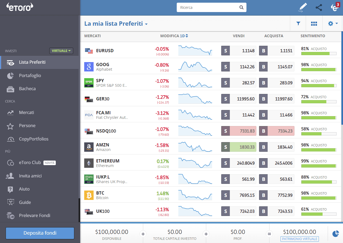Click the share icon in header
The height and width of the screenshot is (243, 343).
(319, 7)
